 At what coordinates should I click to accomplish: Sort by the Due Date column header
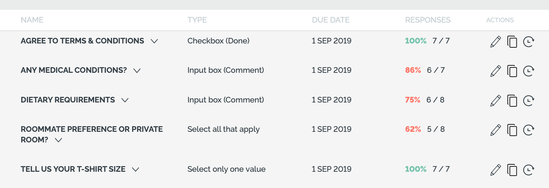coord(331,20)
